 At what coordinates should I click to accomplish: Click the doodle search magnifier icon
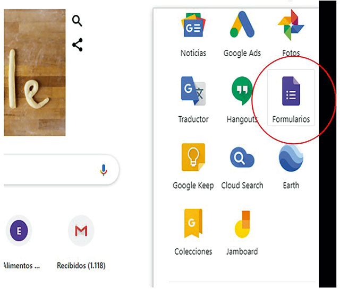(78, 21)
